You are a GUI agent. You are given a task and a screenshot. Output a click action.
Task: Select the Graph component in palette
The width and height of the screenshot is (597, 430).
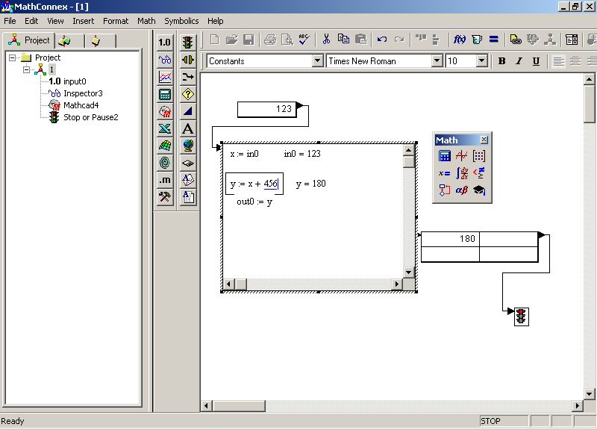point(164,78)
